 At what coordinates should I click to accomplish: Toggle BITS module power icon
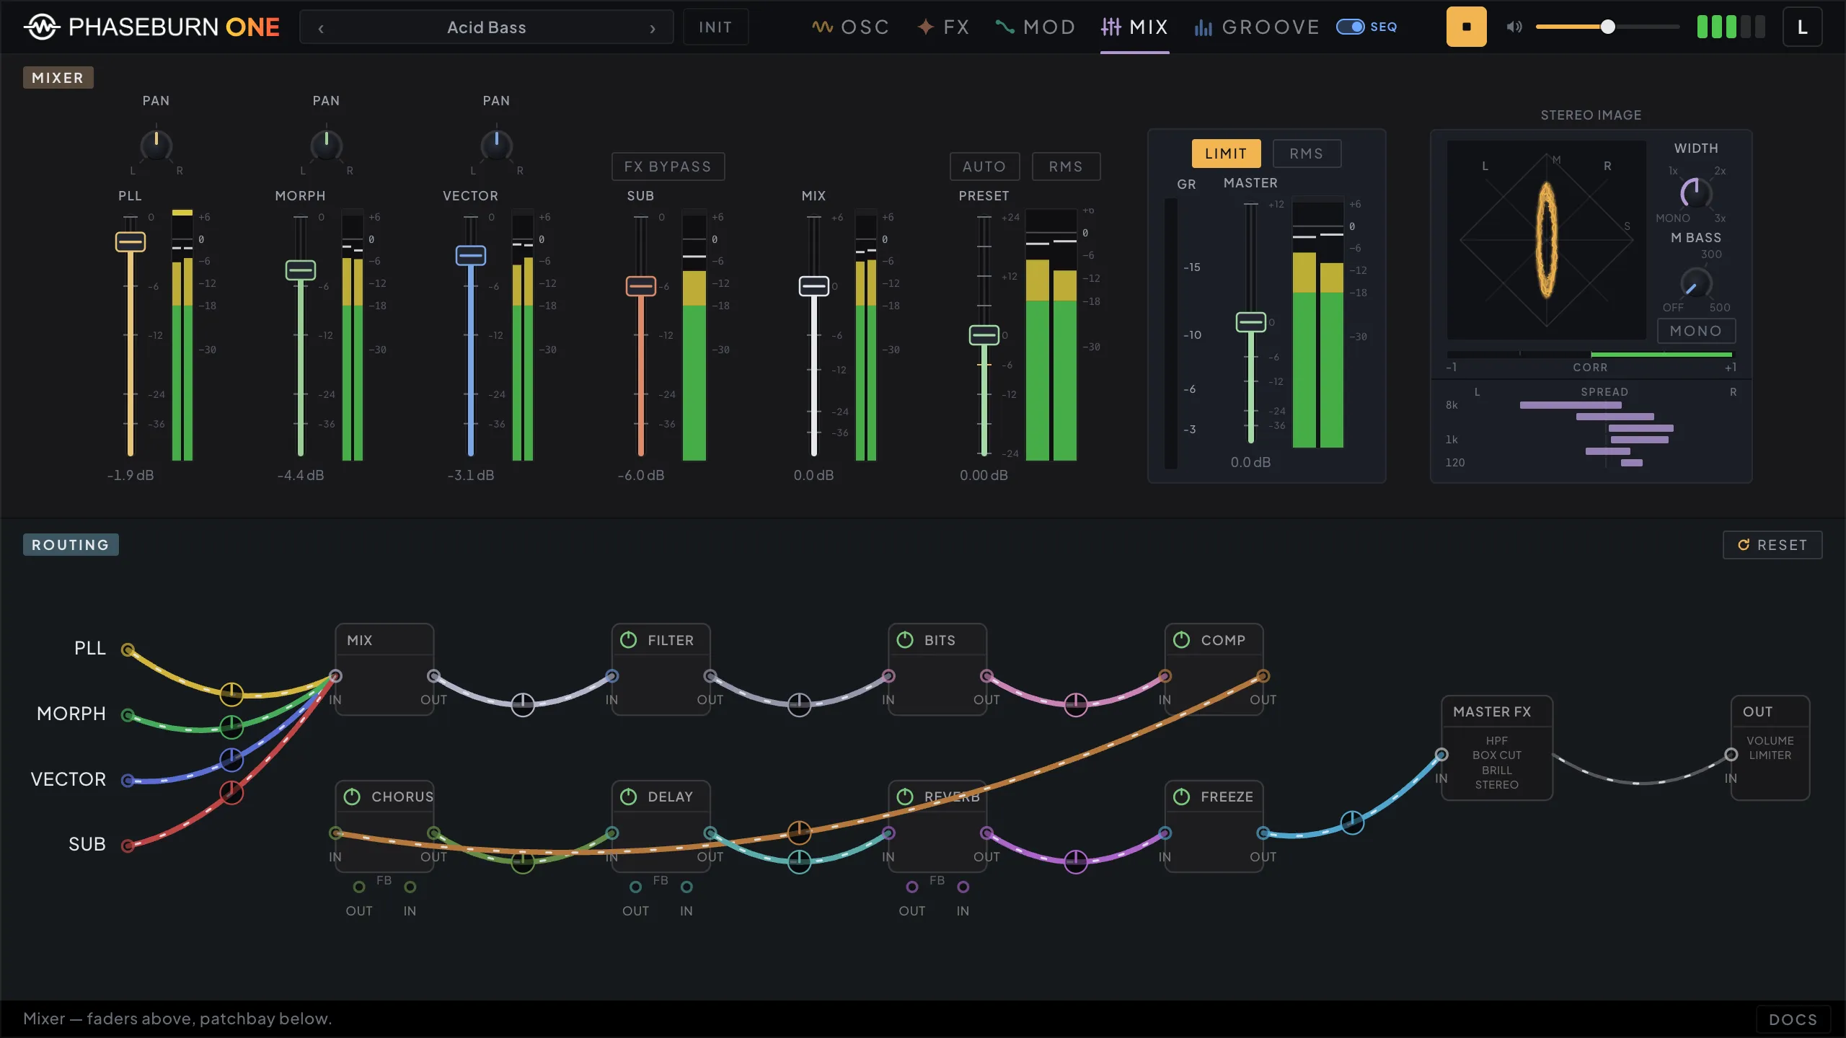click(905, 640)
